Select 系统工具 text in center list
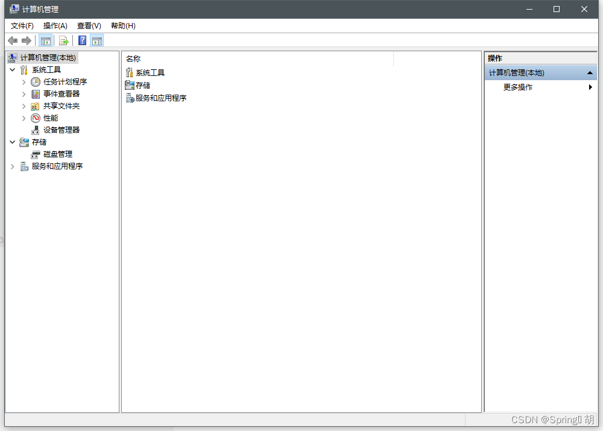This screenshot has width=603, height=431. click(150, 73)
